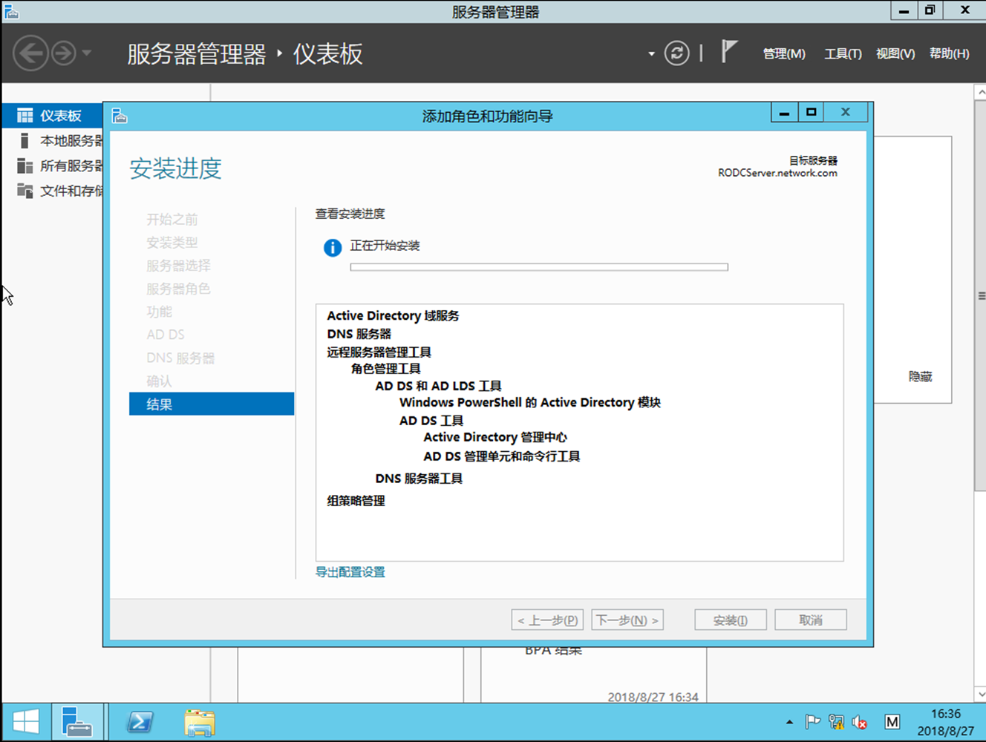The height and width of the screenshot is (742, 986).
Task: Click '远程服务器管理工具' list entry
Action: [x=379, y=352]
